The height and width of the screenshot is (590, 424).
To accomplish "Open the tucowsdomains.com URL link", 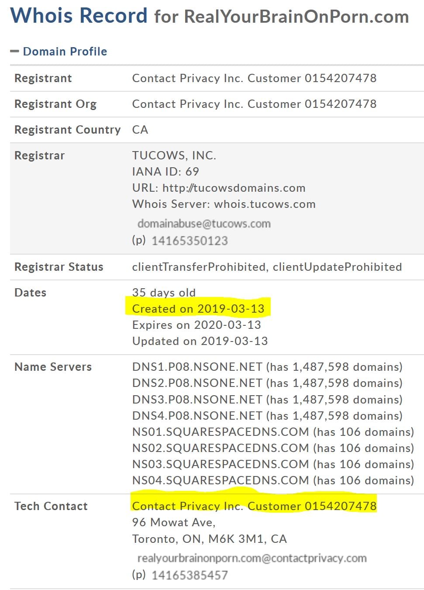I will (x=234, y=188).
